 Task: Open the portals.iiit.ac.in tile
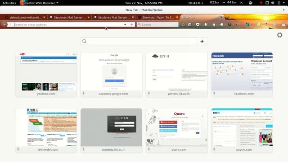coord(176,75)
